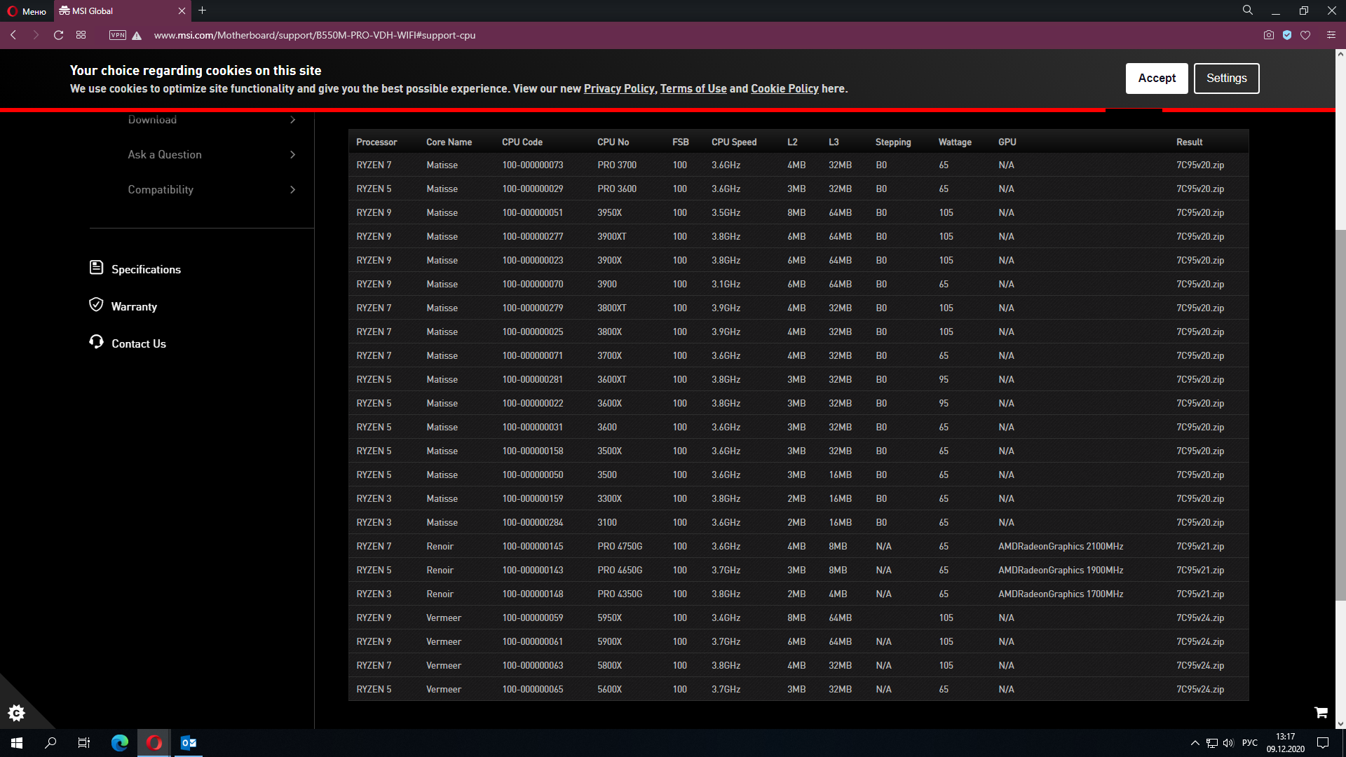This screenshot has height=757, width=1346.
Task: Click the heart bookmark icon
Action: pos(1305,35)
